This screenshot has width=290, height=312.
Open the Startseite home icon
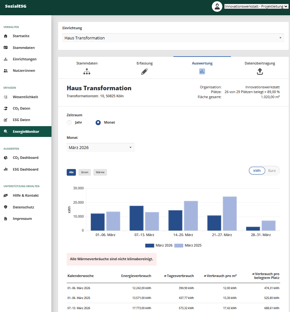6,36
